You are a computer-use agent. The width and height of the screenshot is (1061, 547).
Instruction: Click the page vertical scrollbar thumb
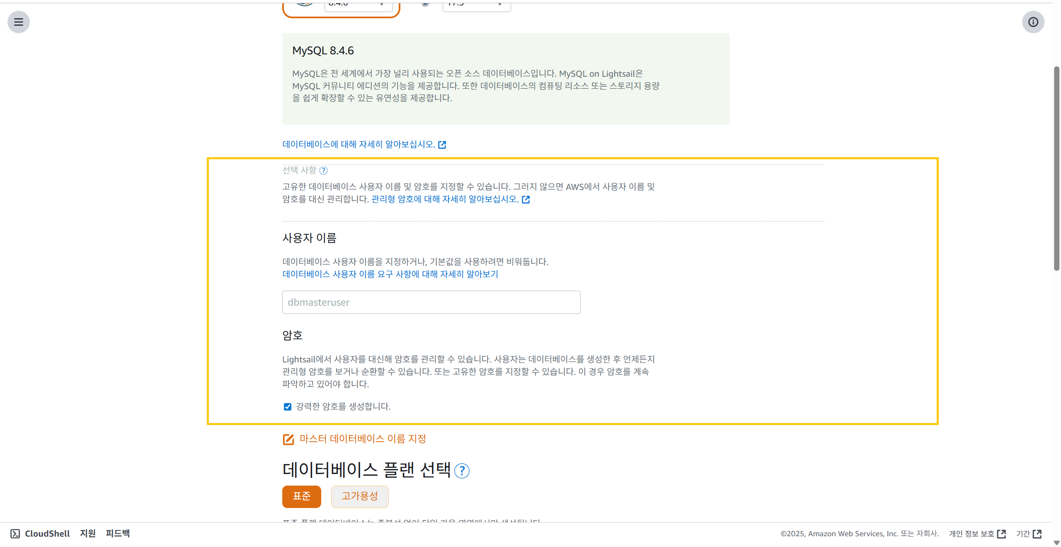click(1056, 168)
